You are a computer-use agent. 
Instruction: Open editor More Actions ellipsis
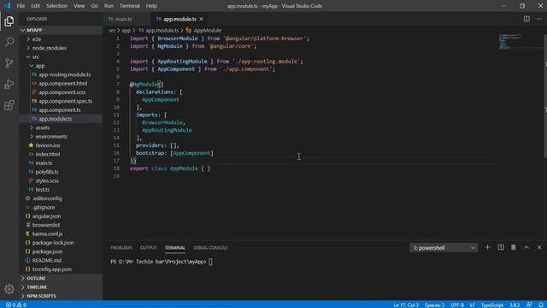click(x=539, y=19)
